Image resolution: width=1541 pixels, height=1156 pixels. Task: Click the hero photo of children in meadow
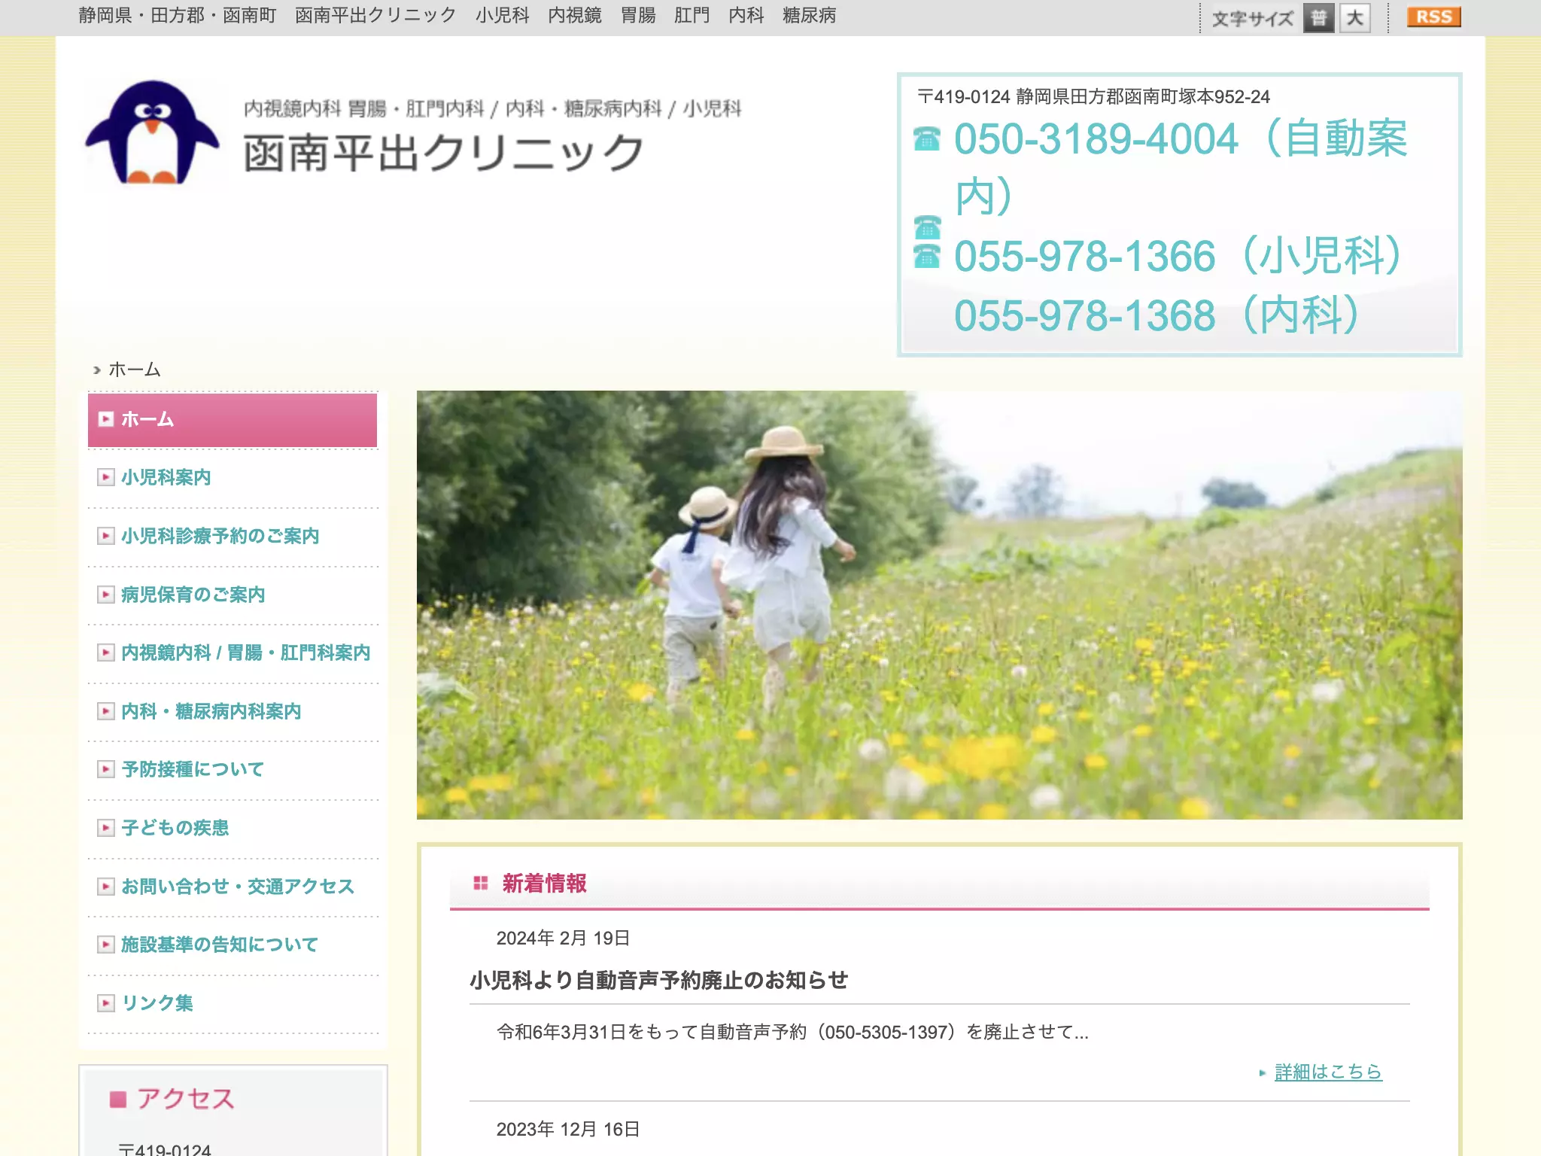[939, 604]
